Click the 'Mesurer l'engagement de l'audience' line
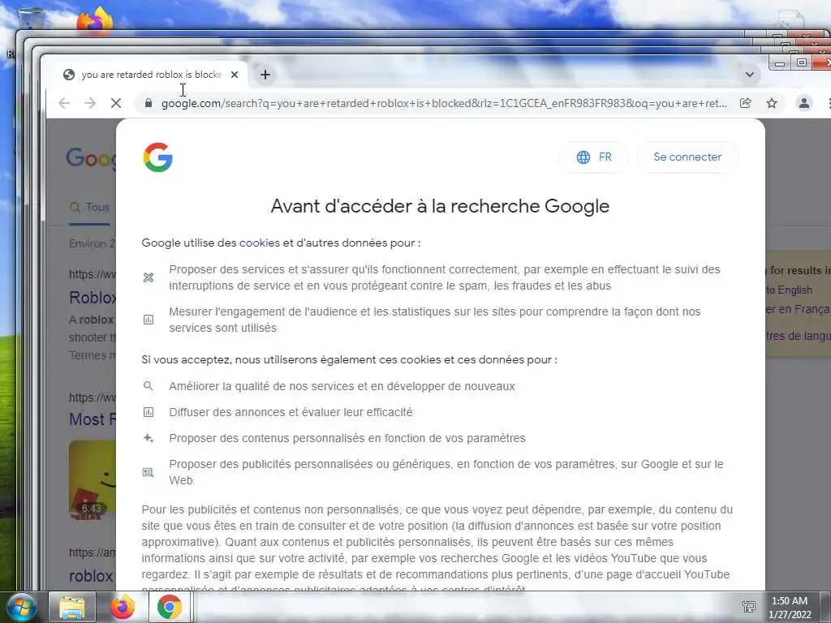The image size is (831, 623). (435, 320)
